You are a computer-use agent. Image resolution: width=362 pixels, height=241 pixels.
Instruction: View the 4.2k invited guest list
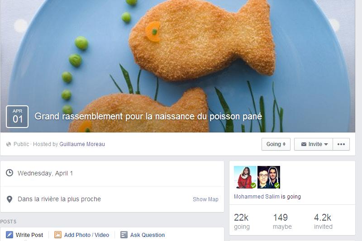323,222
